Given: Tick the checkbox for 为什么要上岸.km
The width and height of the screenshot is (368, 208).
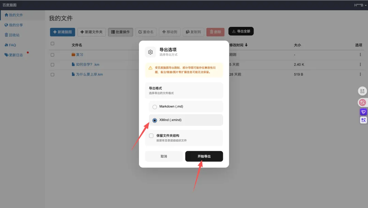Looking at the screenshot, I should 52,74.
